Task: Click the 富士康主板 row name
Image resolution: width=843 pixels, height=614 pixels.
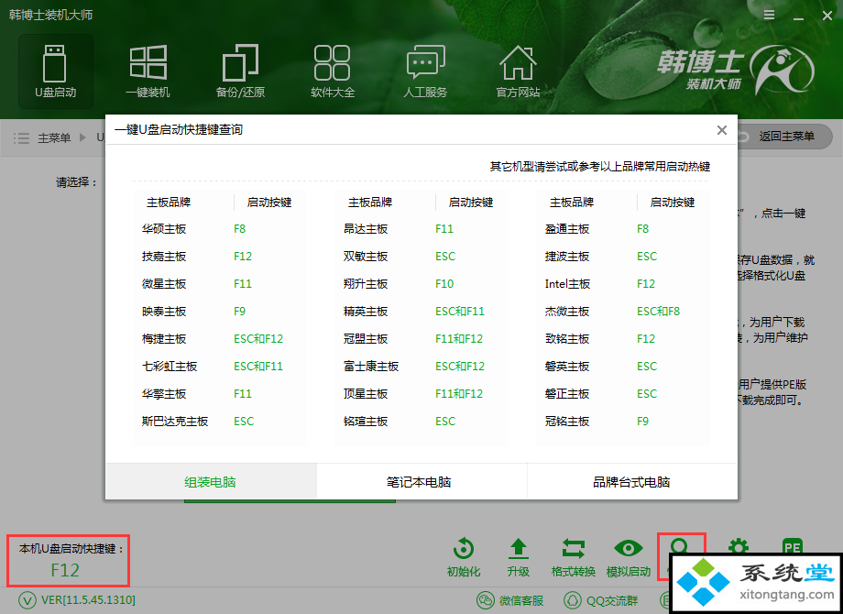Action: (371, 367)
